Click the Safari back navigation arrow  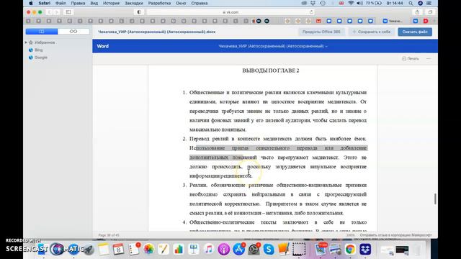coord(49,12)
